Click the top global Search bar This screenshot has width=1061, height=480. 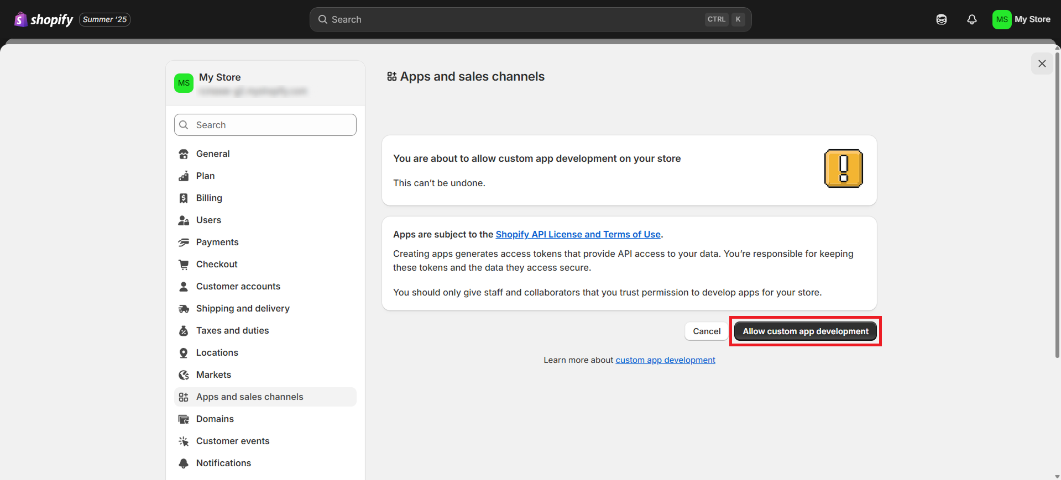(530, 19)
